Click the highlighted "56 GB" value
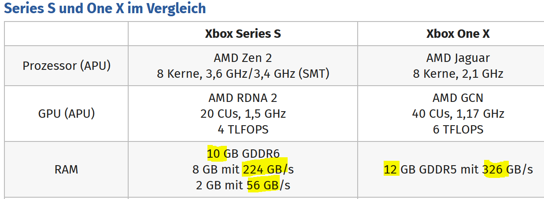Viewport: 544px width, 199px height. tap(263, 185)
